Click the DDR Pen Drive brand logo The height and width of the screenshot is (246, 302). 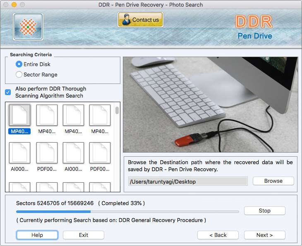coord(254,27)
